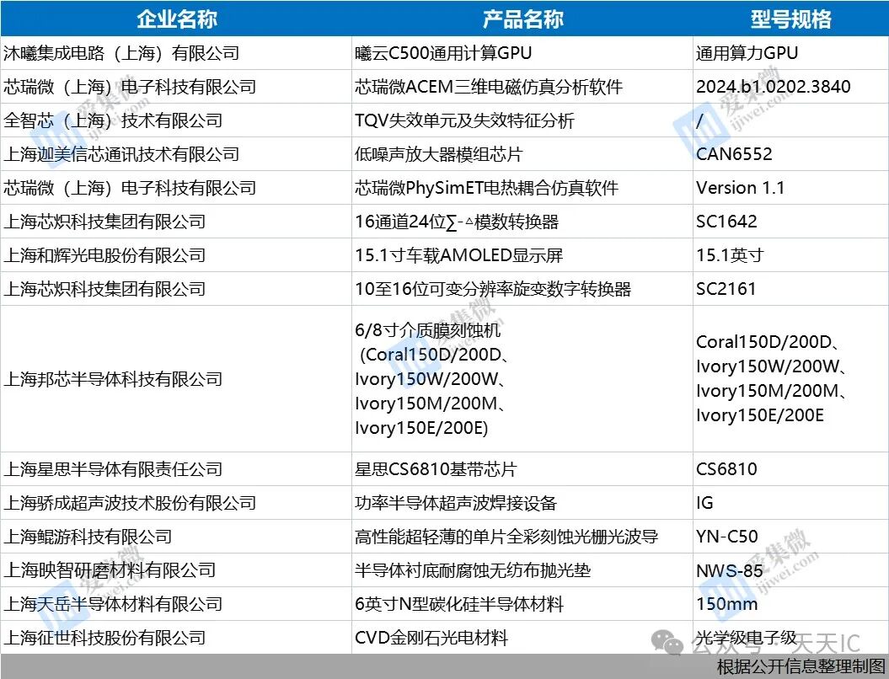Image resolution: width=889 pixels, height=679 pixels.
Task: Click the SC1642 model number
Action: [725, 222]
